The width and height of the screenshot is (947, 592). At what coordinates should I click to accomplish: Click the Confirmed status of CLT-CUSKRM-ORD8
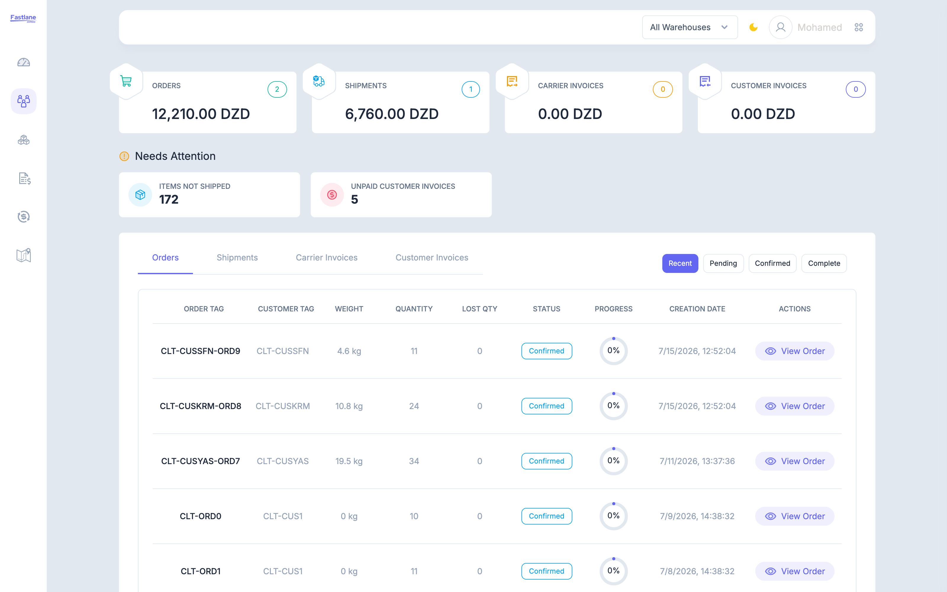click(x=547, y=406)
